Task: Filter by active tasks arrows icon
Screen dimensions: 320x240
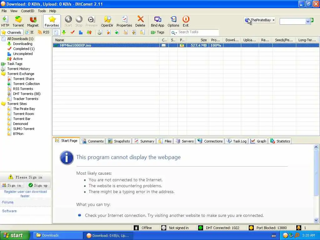Action: tap(89, 32)
